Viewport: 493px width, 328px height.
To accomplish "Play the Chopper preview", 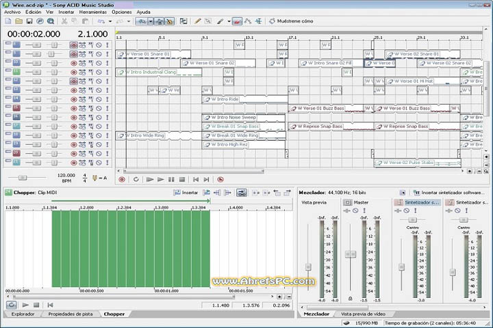I will pos(25,305).
